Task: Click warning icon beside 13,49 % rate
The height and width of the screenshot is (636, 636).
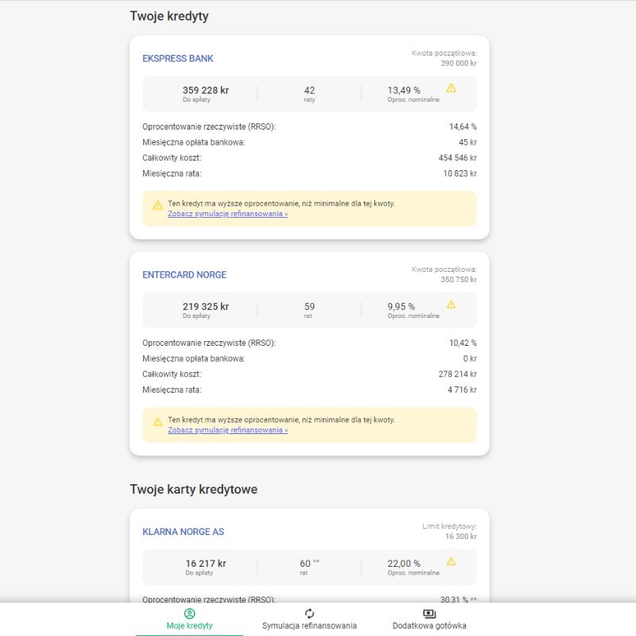Action: (451, 88)
